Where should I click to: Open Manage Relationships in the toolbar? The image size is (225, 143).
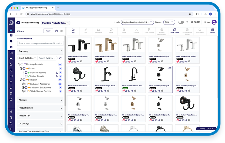coord(162,31)
